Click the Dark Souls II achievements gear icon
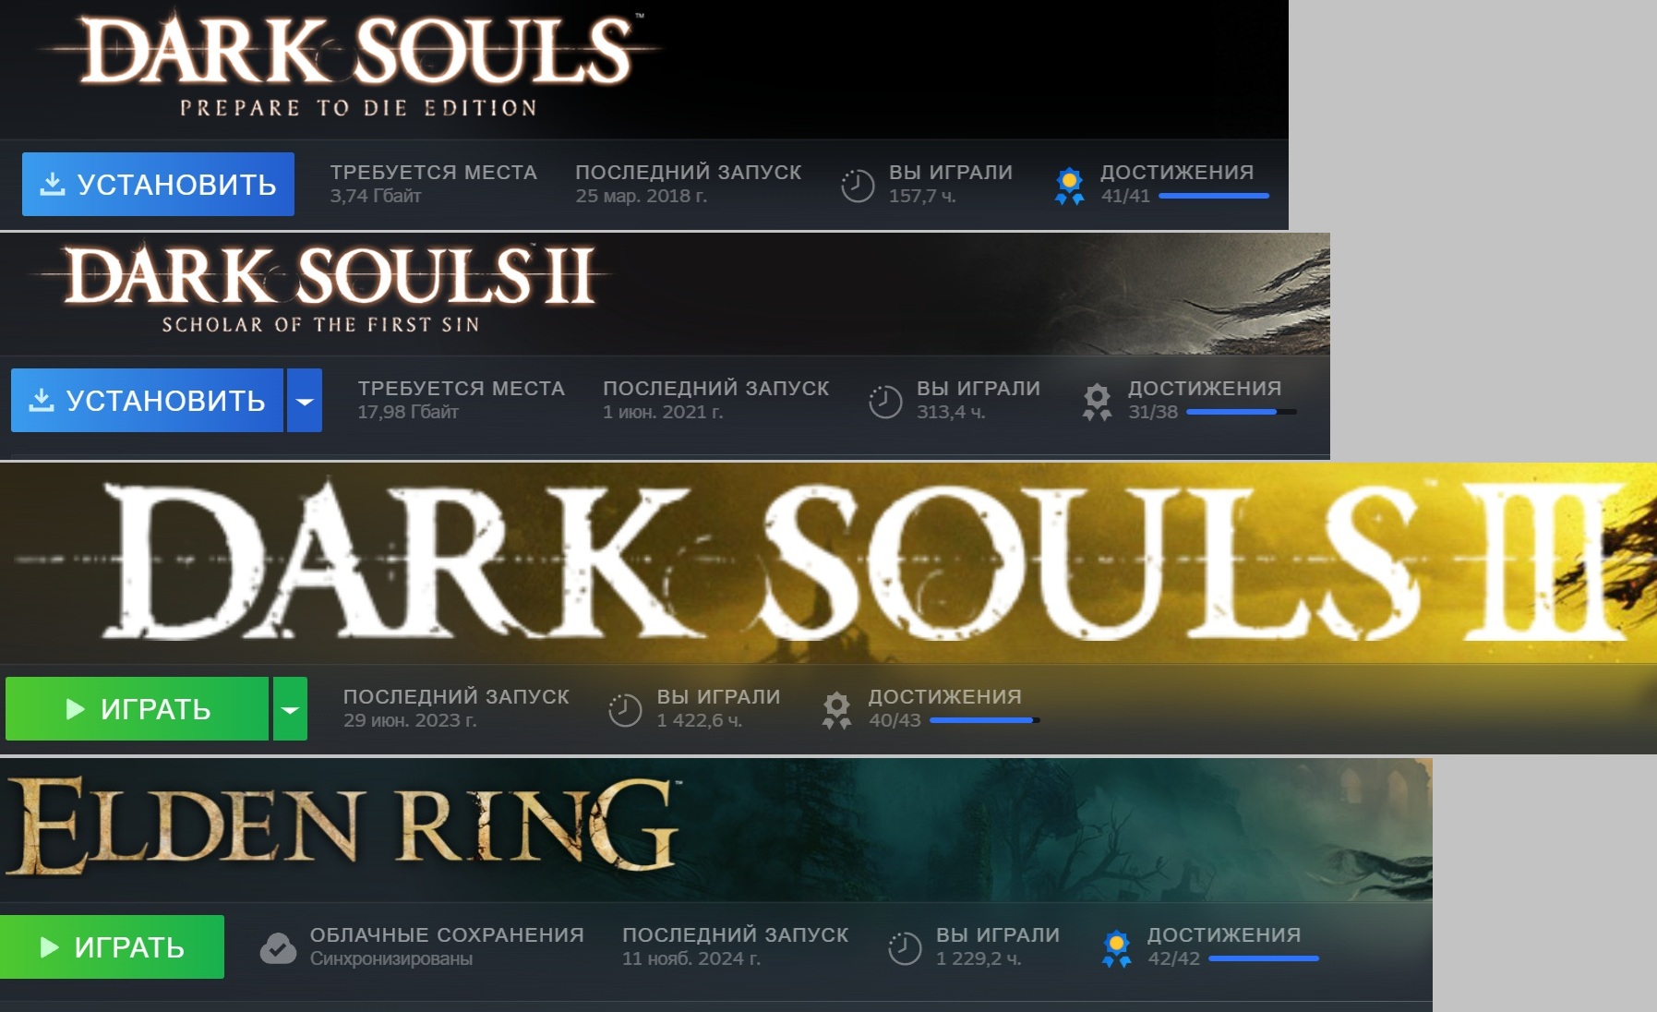1657x1012 pixels. [1097, 402]
